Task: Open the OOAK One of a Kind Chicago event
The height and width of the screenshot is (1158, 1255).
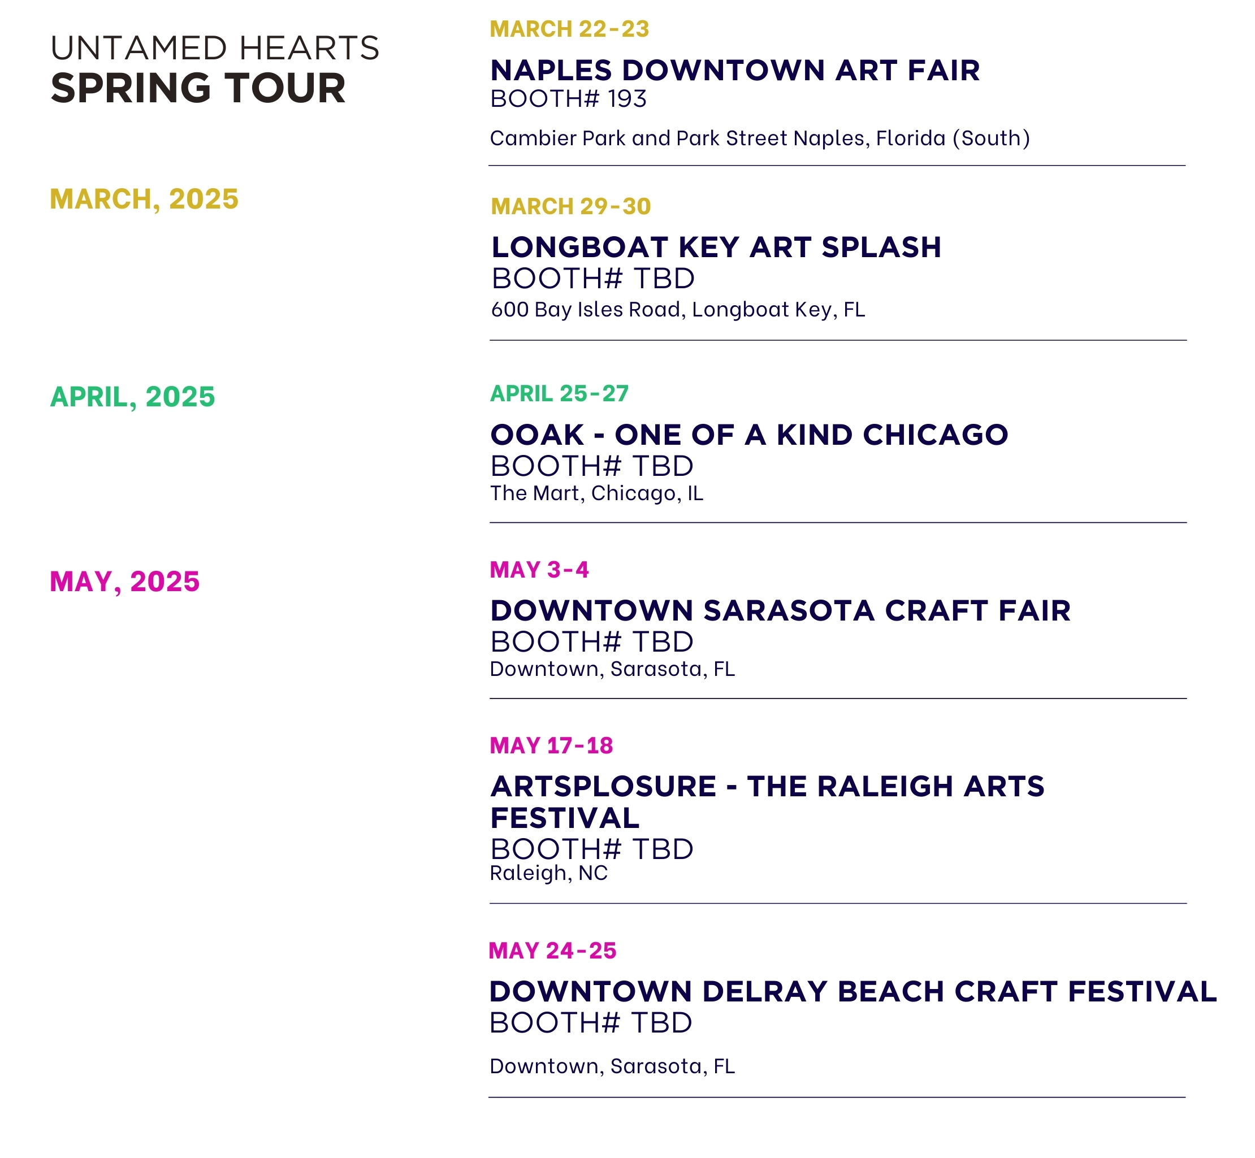Action: (x=749, y=435)
